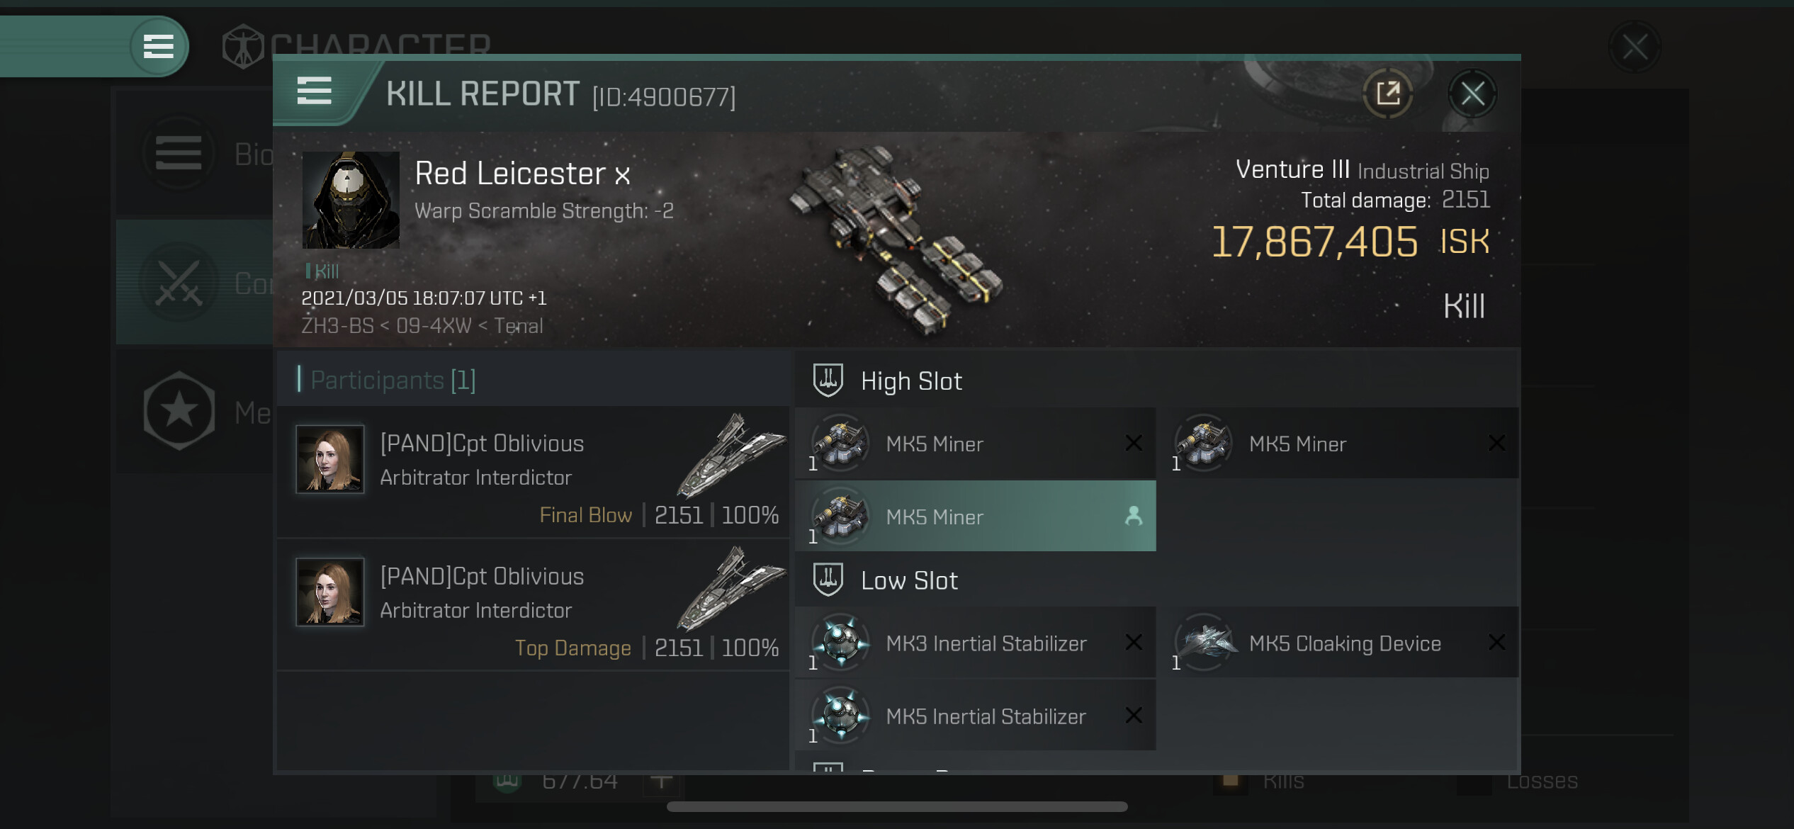Tap the MK3 Inertial Stabilizer icon
This screenshot has height=829, width=1794.
point(841,643)
